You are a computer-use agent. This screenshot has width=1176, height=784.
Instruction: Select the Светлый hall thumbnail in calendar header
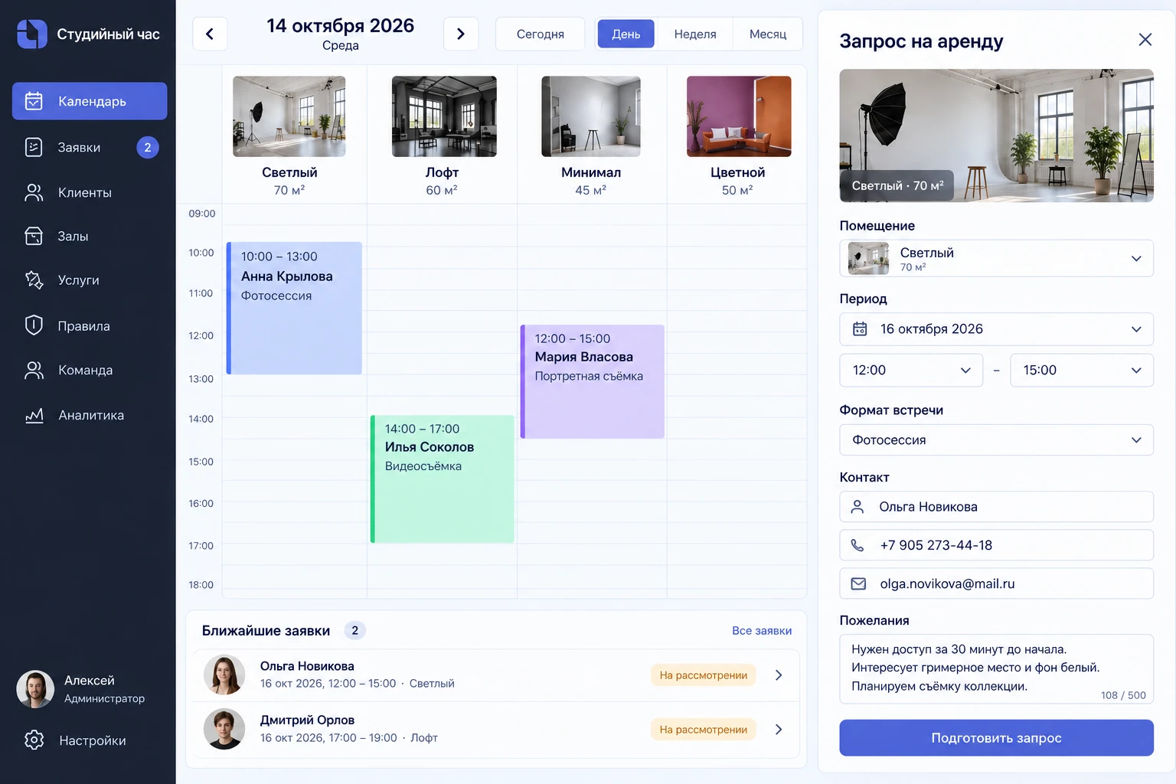(x=289, y=116)
